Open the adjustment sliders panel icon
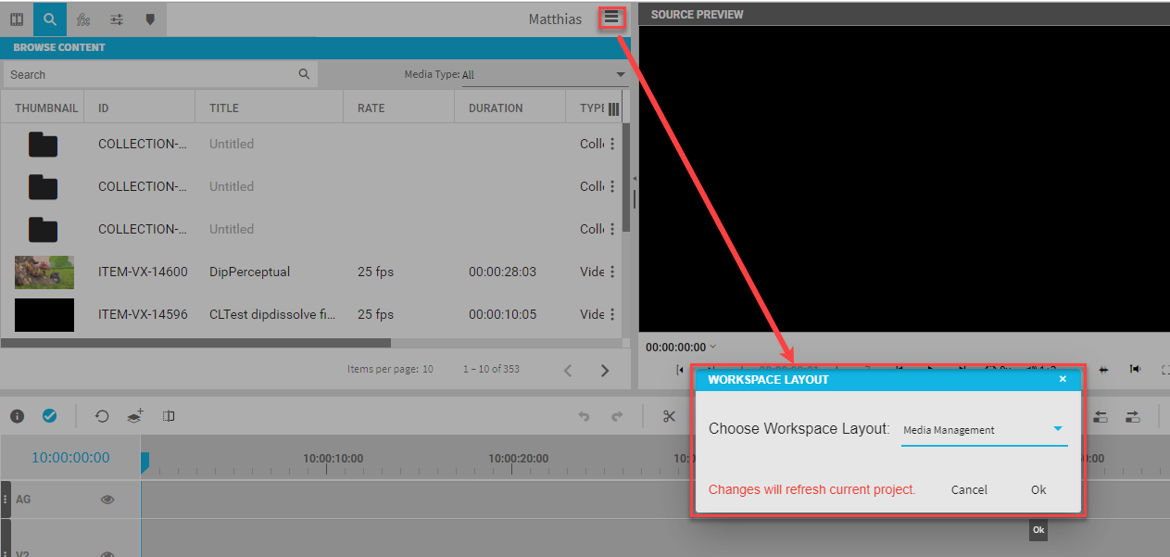The image size is (1170, 557). point(117,19)
